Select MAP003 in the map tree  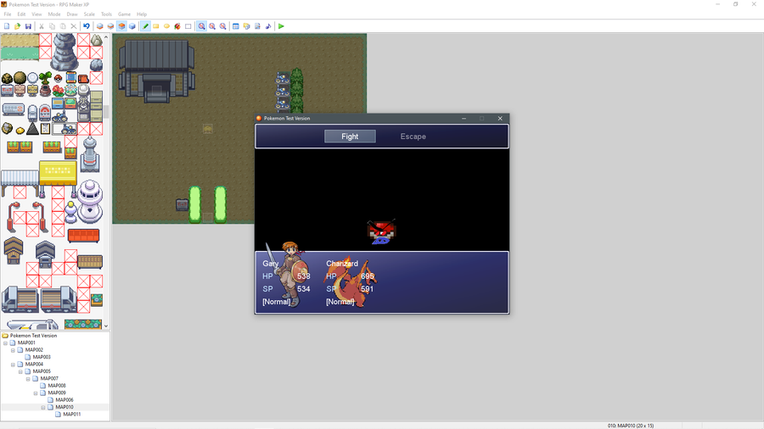pos(42,357)
